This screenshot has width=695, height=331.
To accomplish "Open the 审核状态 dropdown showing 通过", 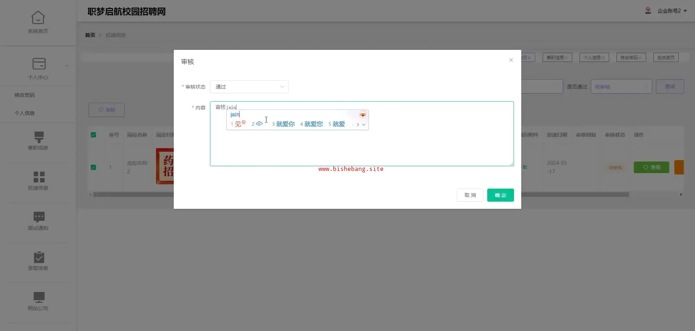I will tap(249, 87).
